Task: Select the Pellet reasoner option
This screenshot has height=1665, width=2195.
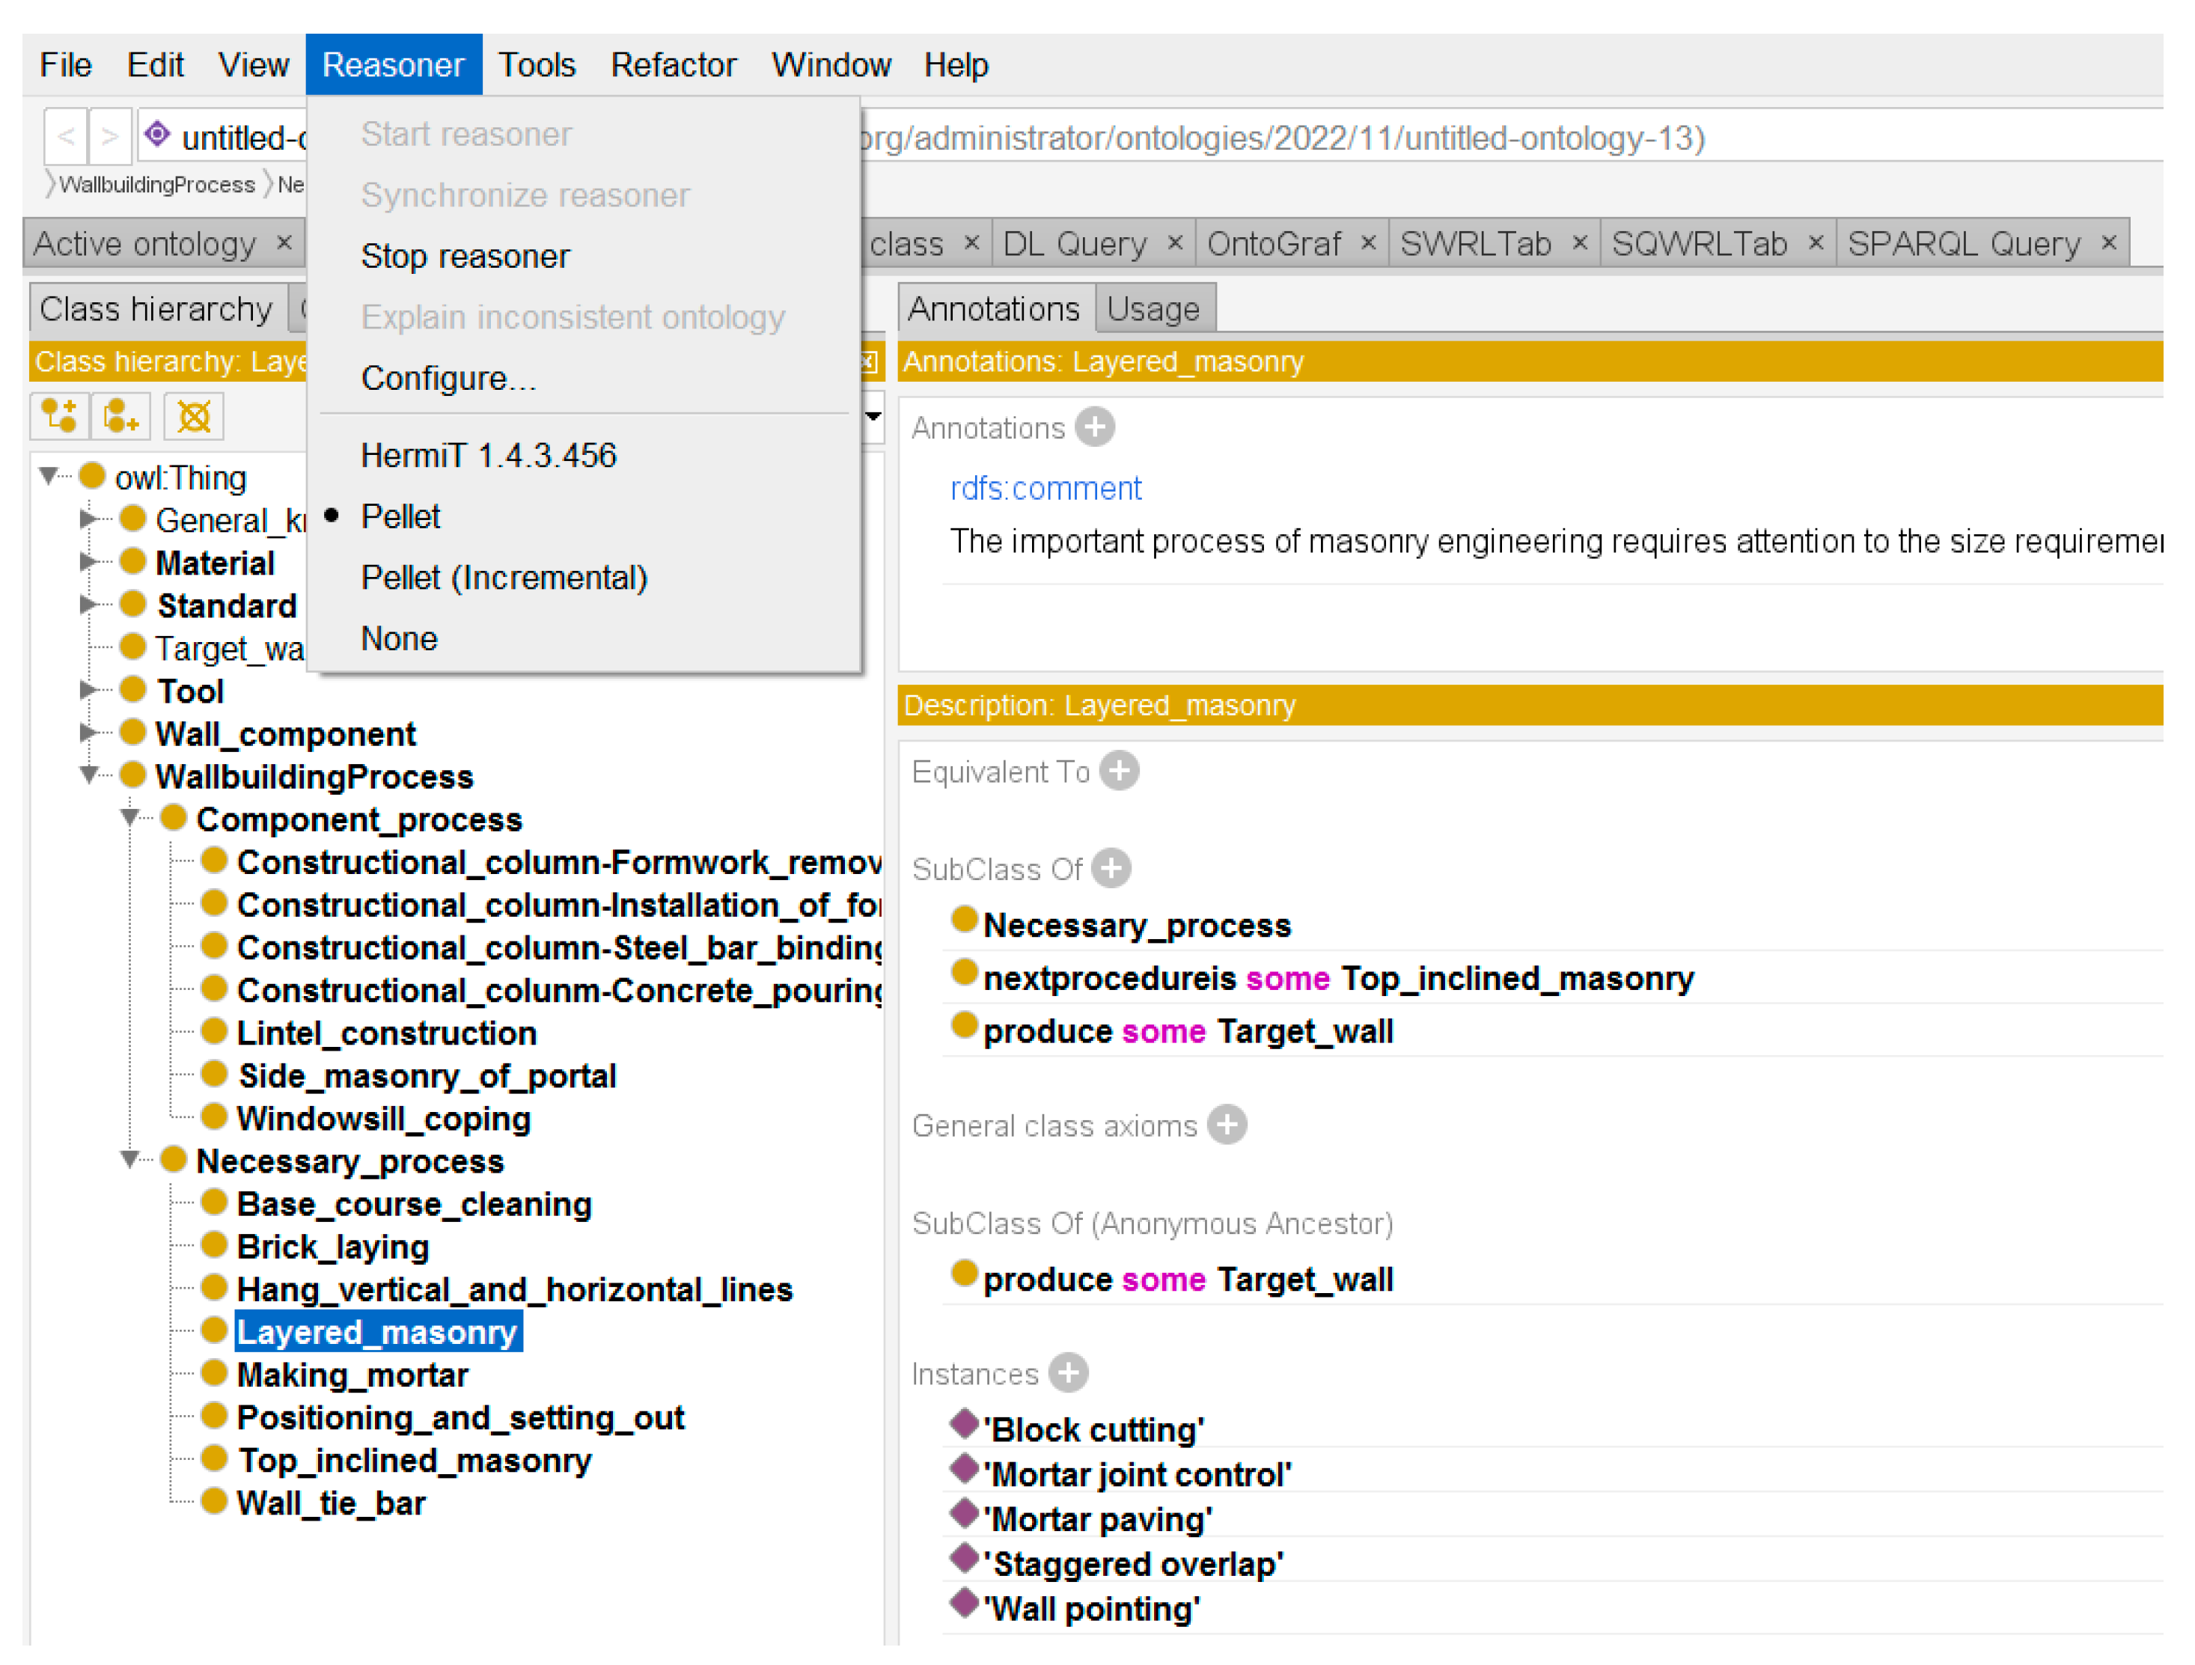Action: pos(400,517)
